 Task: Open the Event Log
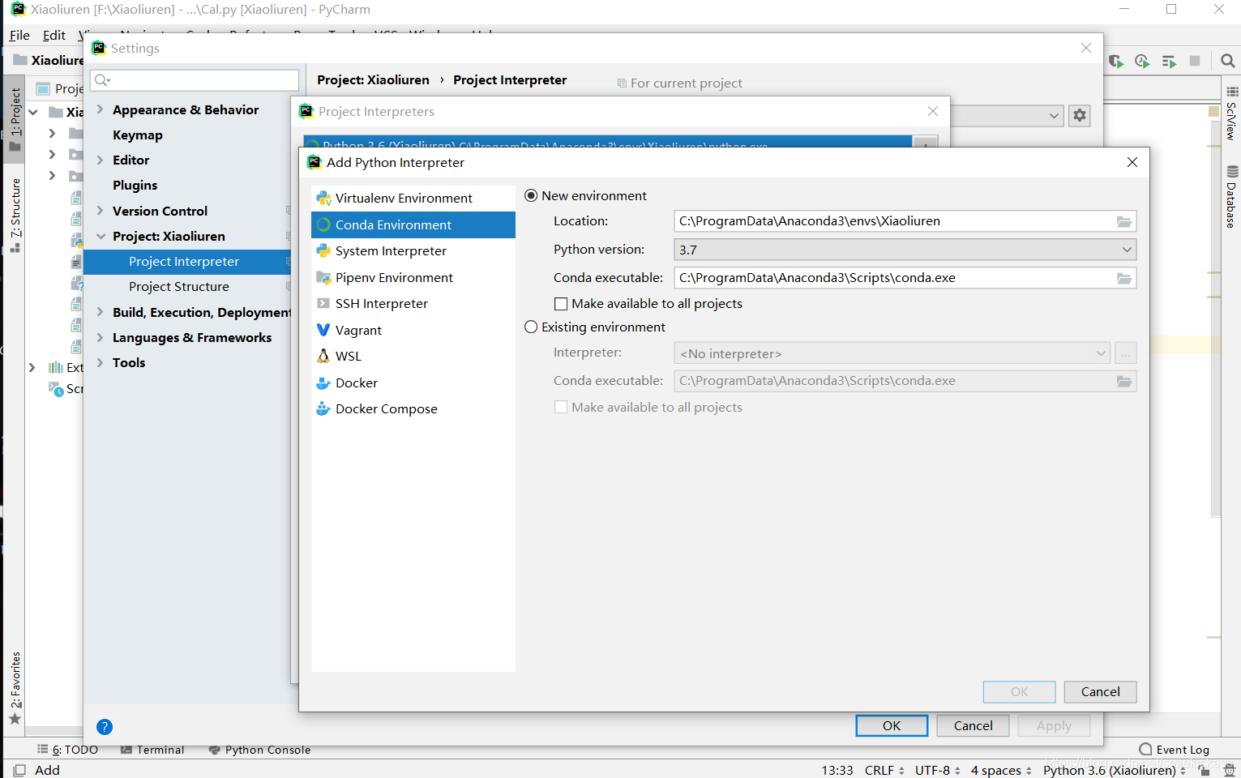pyautogui.click(x=1174, y=750)
